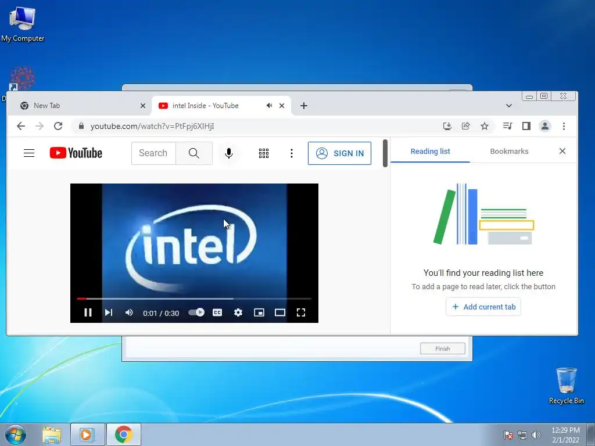
Task: Install YouTube app icon in address bar
Action: (447, 126)
